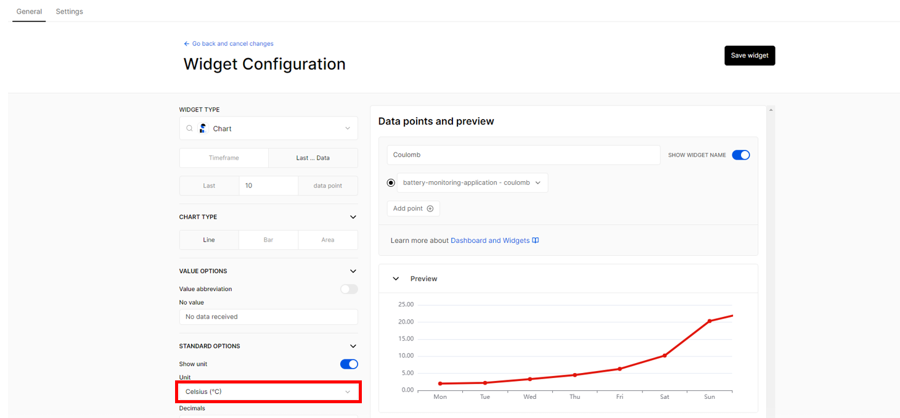Viewport: 900px width, 418px height.
Task: Click the Chart widget type icon
Action: pyautogui.click(x=203, y=128)
